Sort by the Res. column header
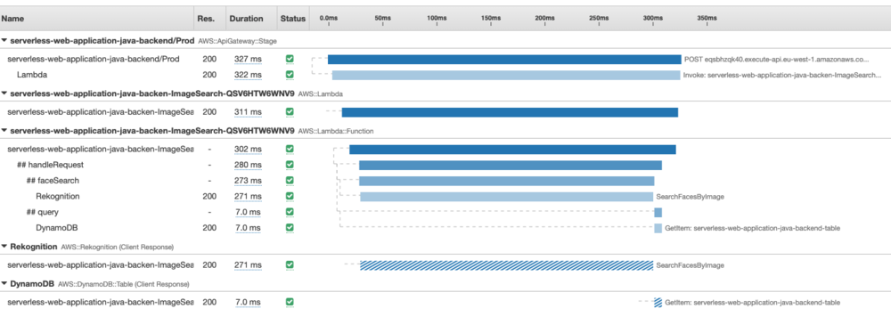Image resolution: width=891 pixels, height=325 pixels. (x=206, y=18)
